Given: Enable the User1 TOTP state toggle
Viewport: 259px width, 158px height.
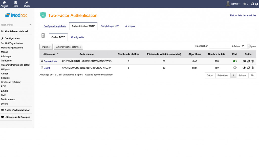Looking at the screenshot, I should click(x=235, y=68).
